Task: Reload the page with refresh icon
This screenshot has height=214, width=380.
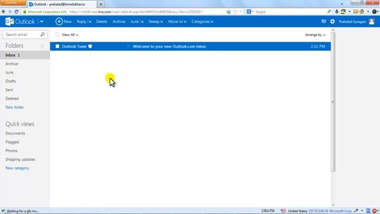Action: tap(17, 12)
